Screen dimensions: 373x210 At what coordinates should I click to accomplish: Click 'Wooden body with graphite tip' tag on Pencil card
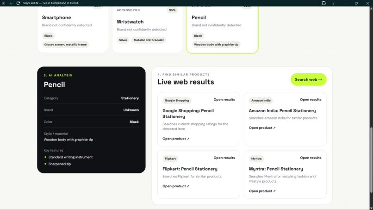pyautogui.click(x=216, y=45)
